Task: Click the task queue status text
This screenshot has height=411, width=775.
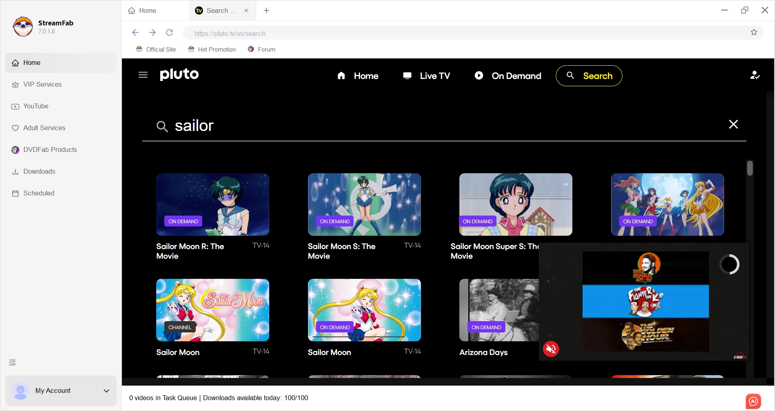Action: coord(218,398)
